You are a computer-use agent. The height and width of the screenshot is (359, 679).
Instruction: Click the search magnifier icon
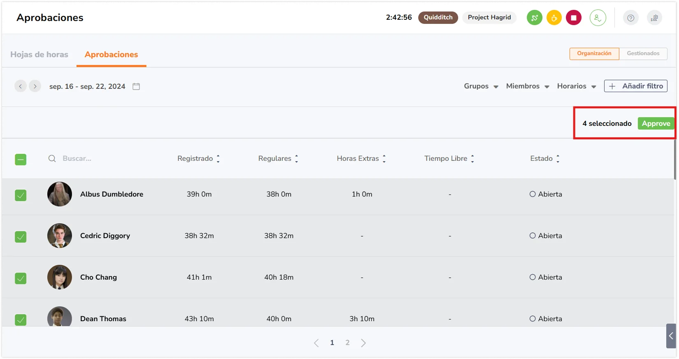click(x=52, y=158)
